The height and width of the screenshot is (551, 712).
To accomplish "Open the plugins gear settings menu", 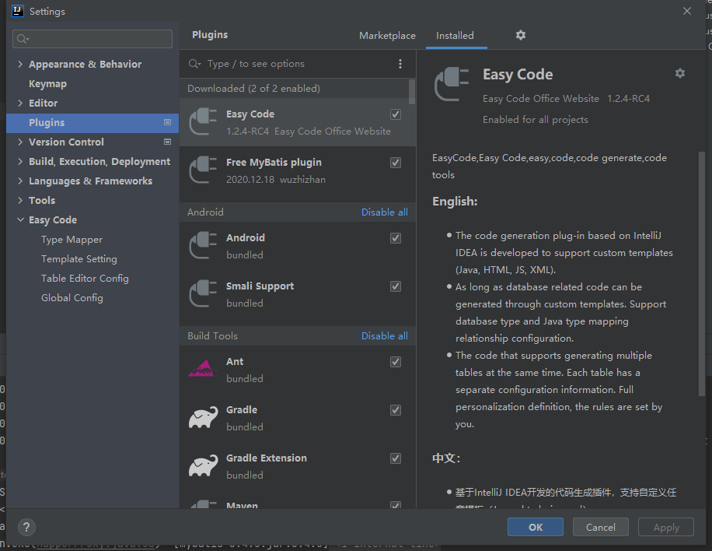I will pyautogui.click(x=520, y=35).
